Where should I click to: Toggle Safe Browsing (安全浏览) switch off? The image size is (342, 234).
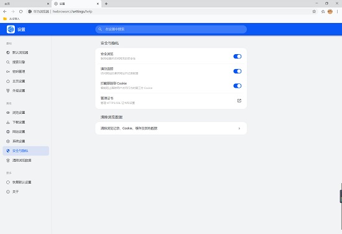coord(238,56)
